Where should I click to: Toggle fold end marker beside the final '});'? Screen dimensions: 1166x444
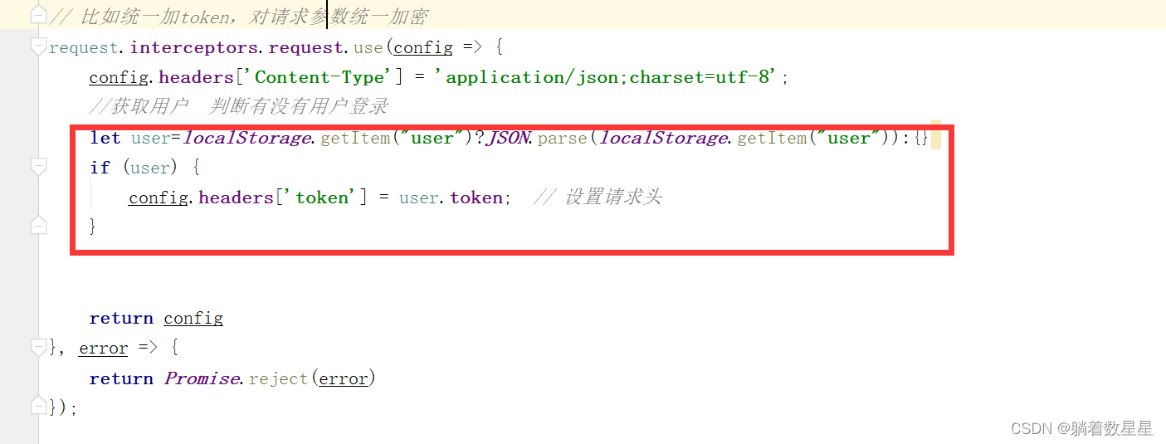38,405
